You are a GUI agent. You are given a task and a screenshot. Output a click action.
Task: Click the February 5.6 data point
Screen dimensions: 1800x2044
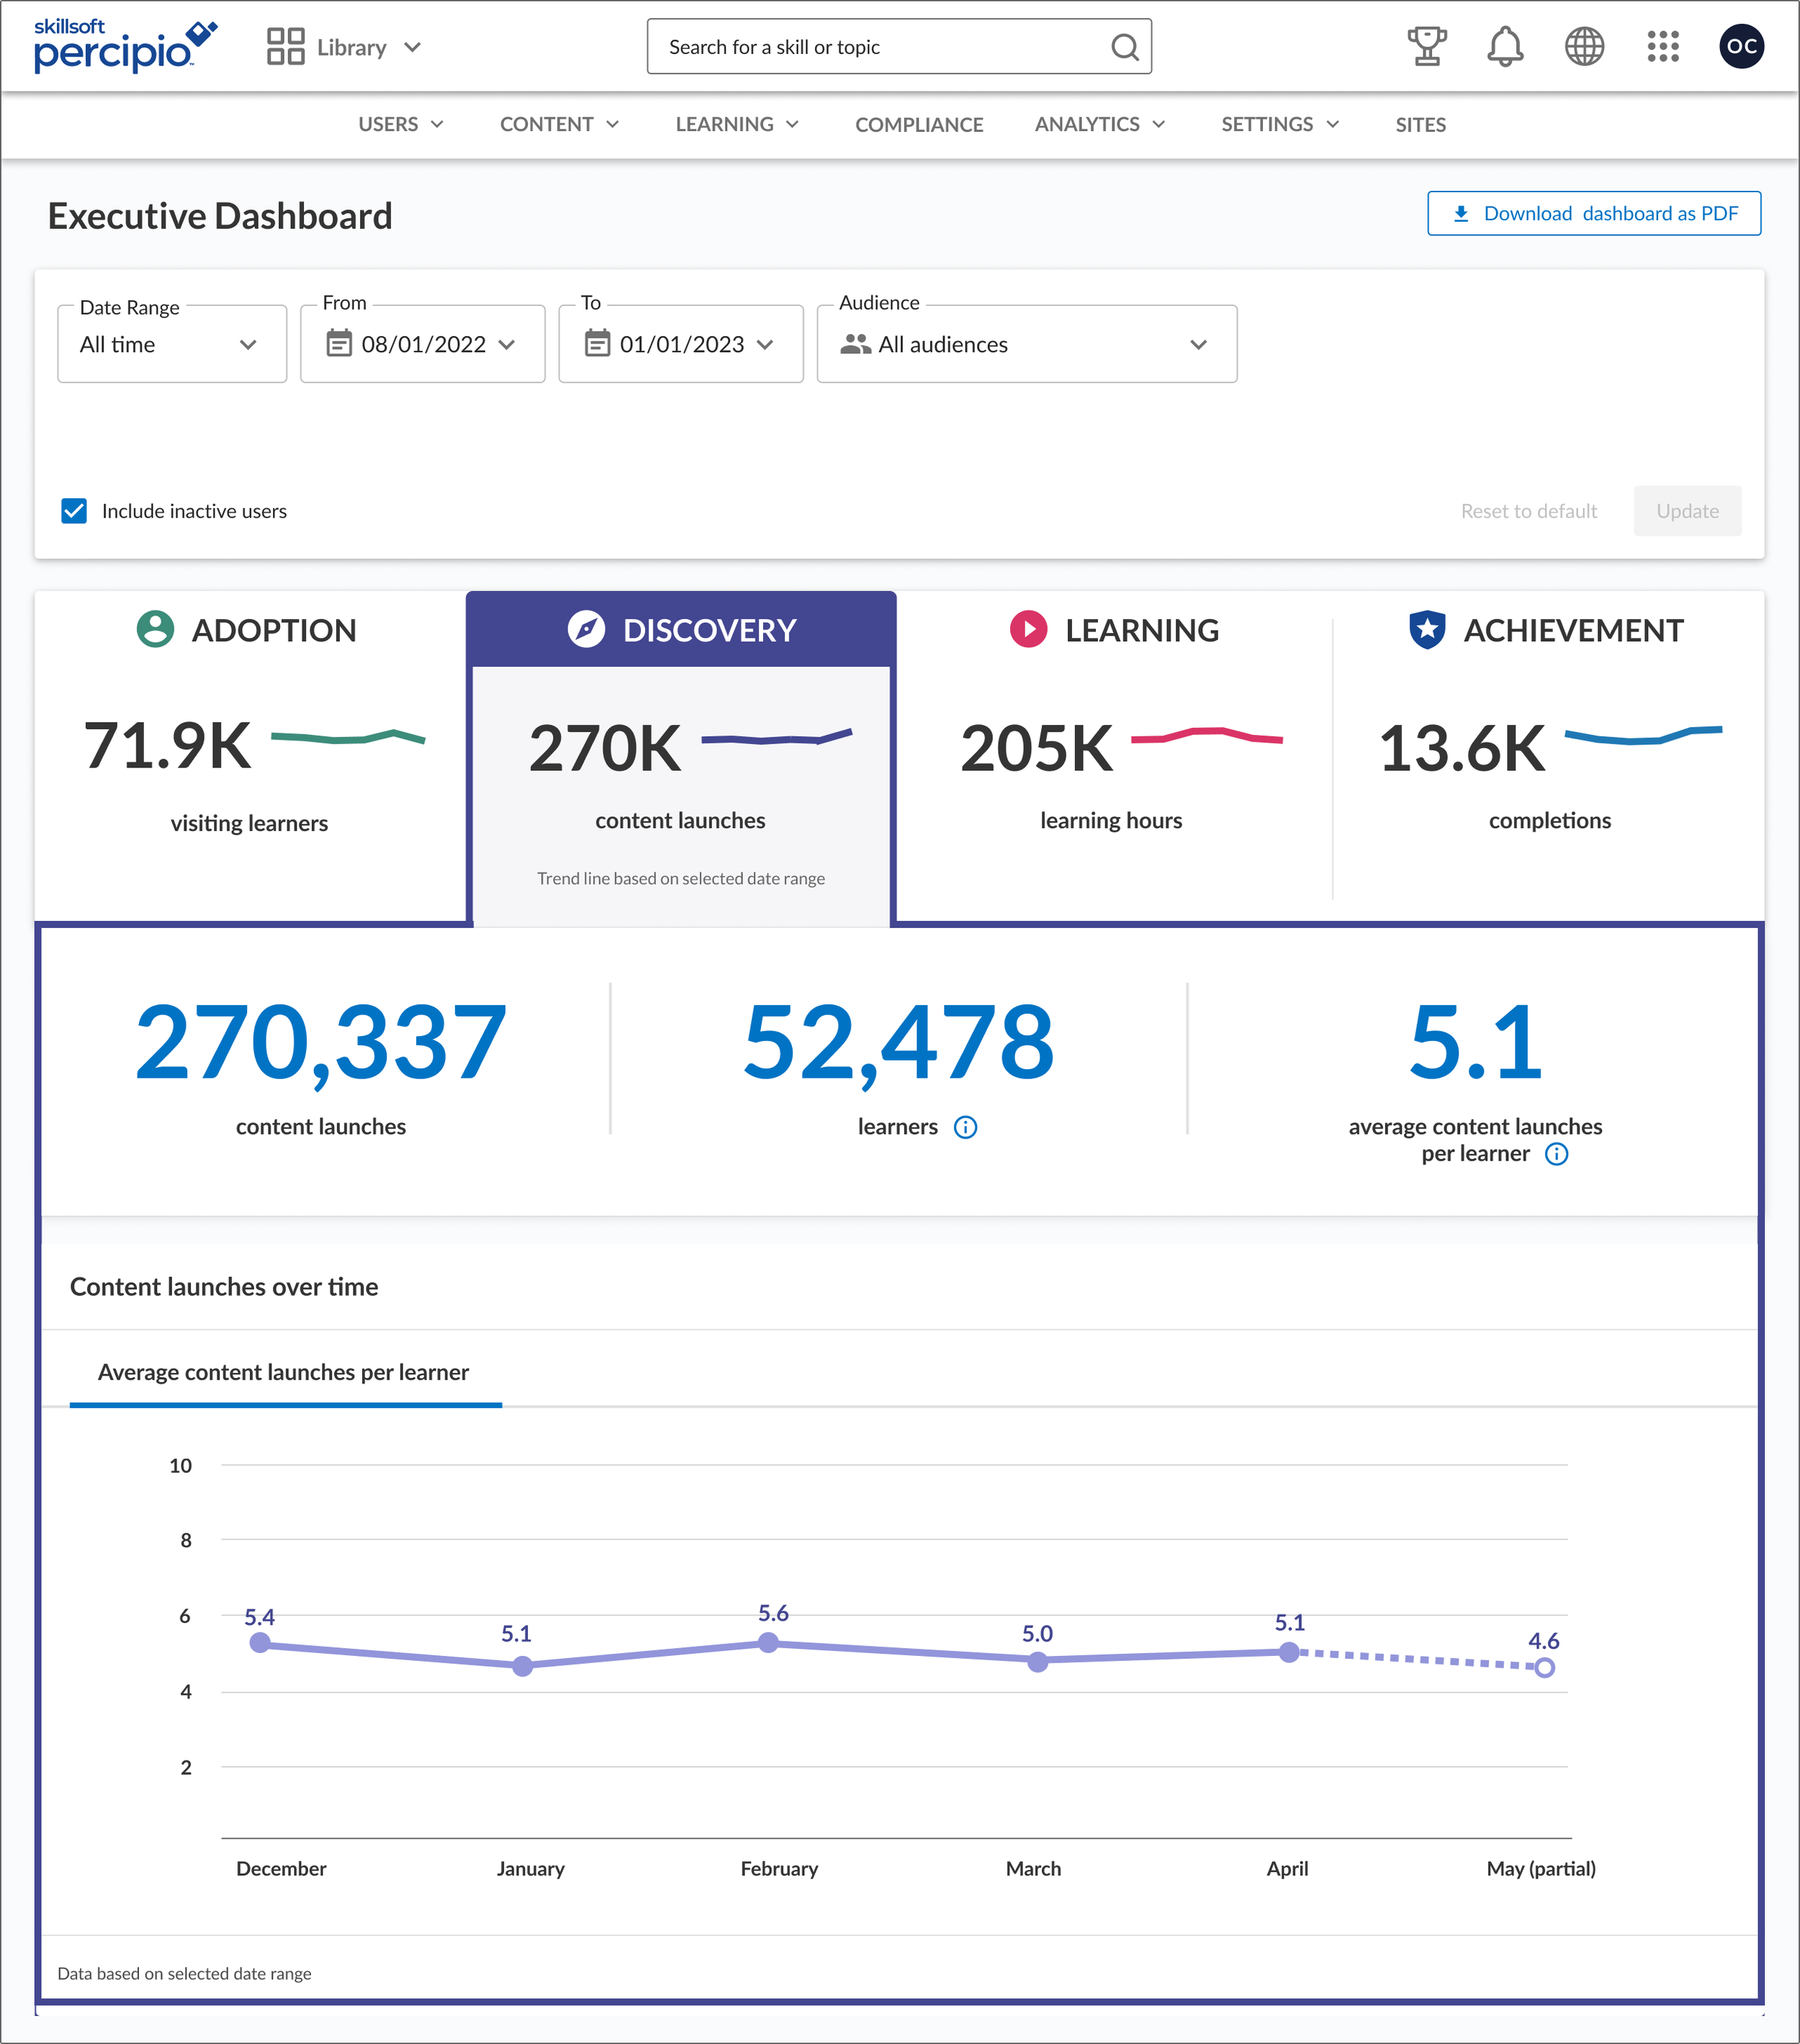tap(768, 1642)
